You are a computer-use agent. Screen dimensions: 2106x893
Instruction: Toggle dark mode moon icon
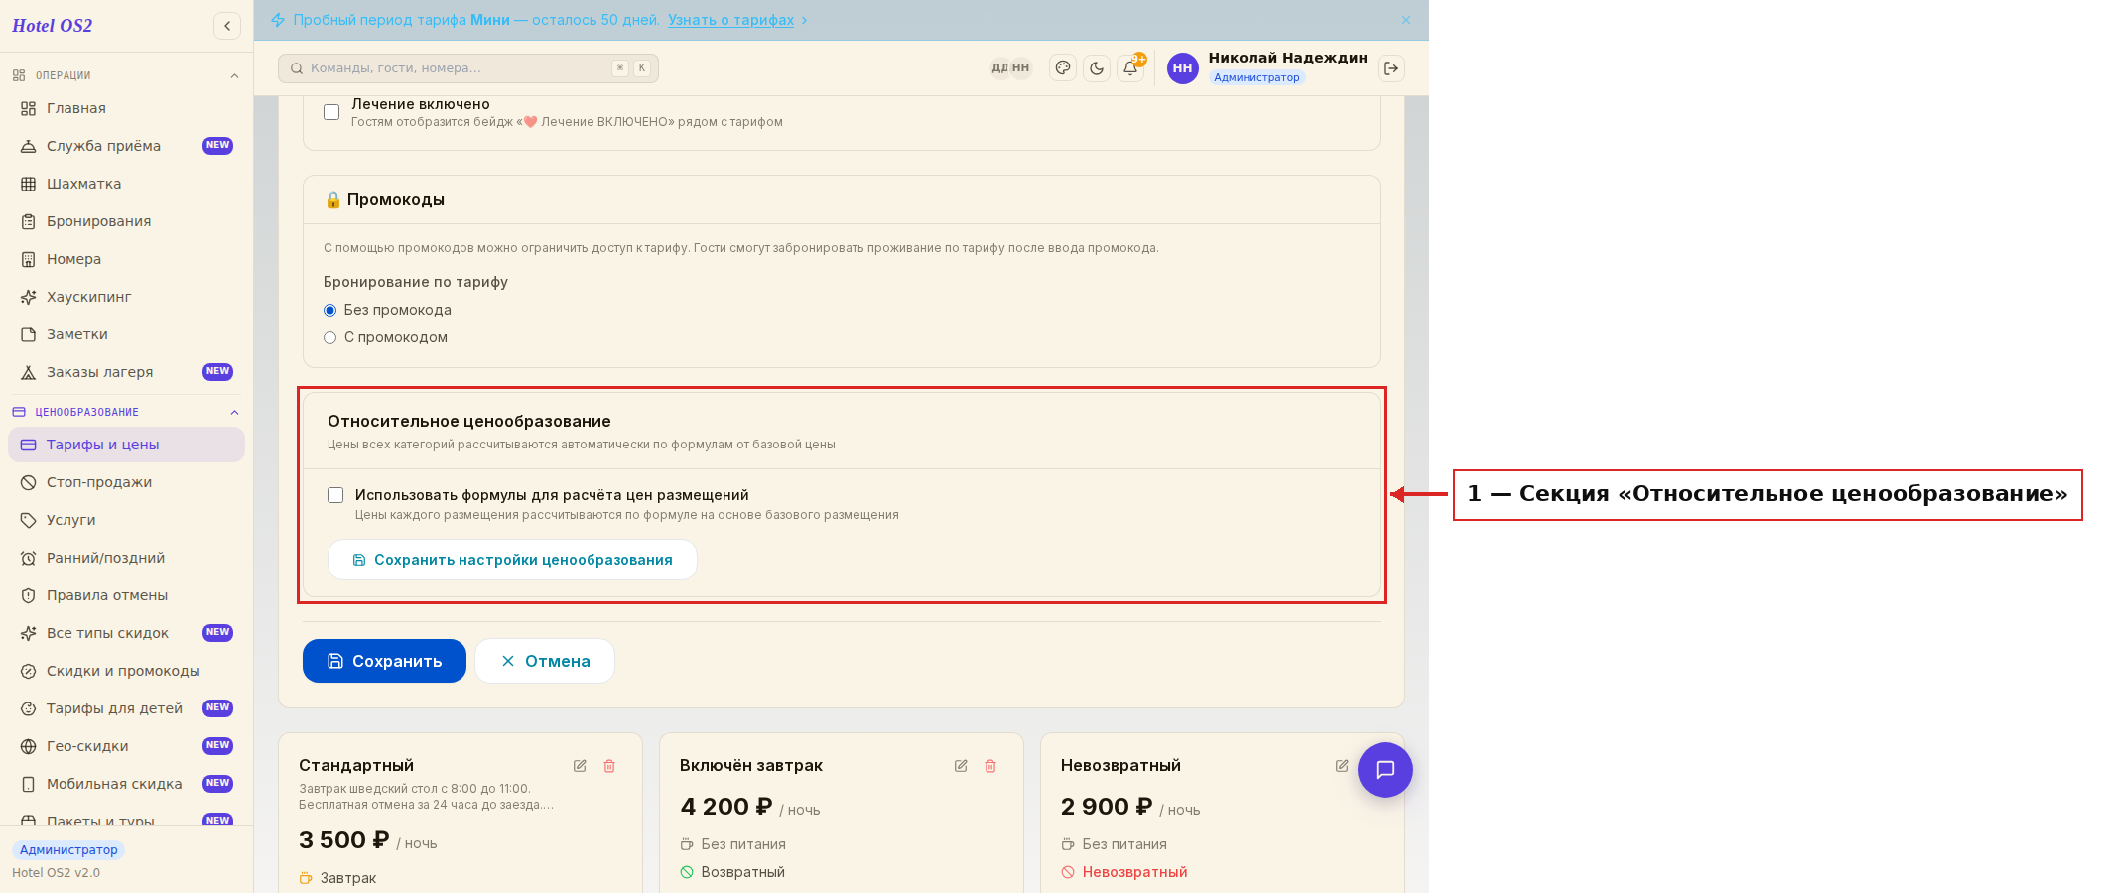[x=1097, y=68]
